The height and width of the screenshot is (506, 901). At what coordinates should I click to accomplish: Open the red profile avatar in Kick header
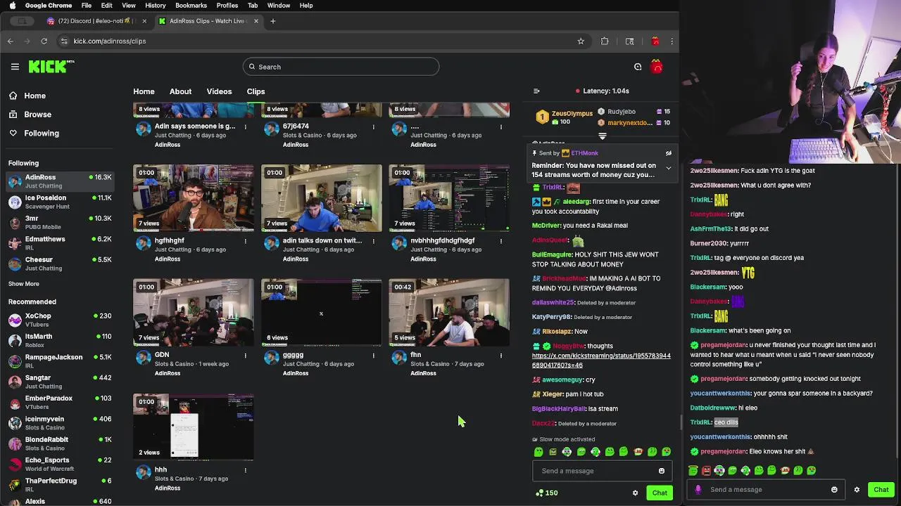[657, 67]
